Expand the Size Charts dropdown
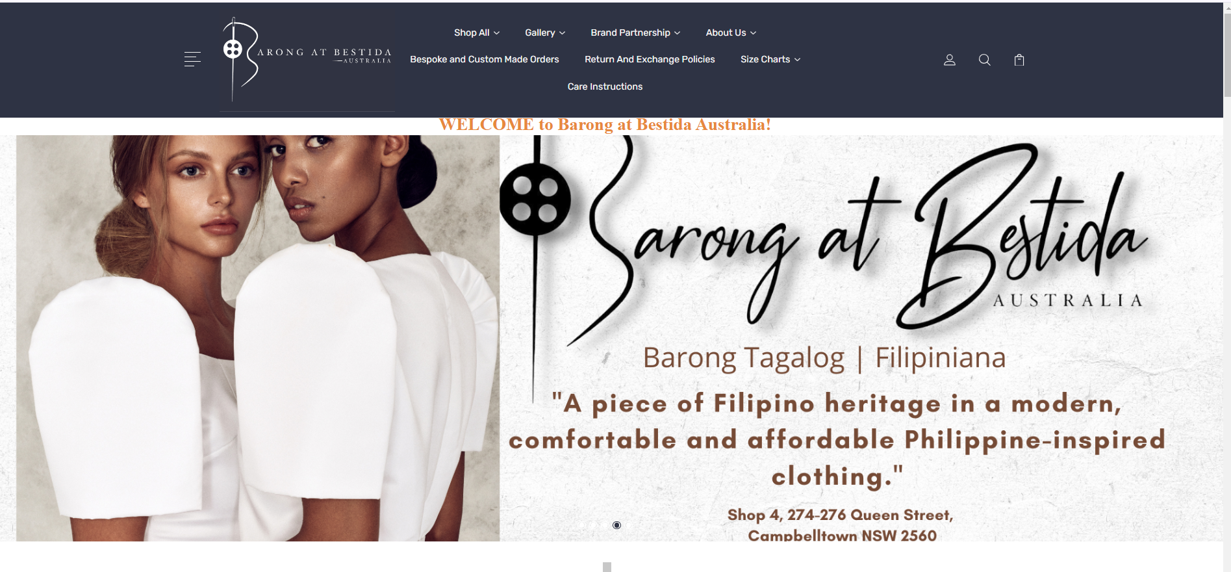This screenshot has height=572, width=1231. pos(770,59)
